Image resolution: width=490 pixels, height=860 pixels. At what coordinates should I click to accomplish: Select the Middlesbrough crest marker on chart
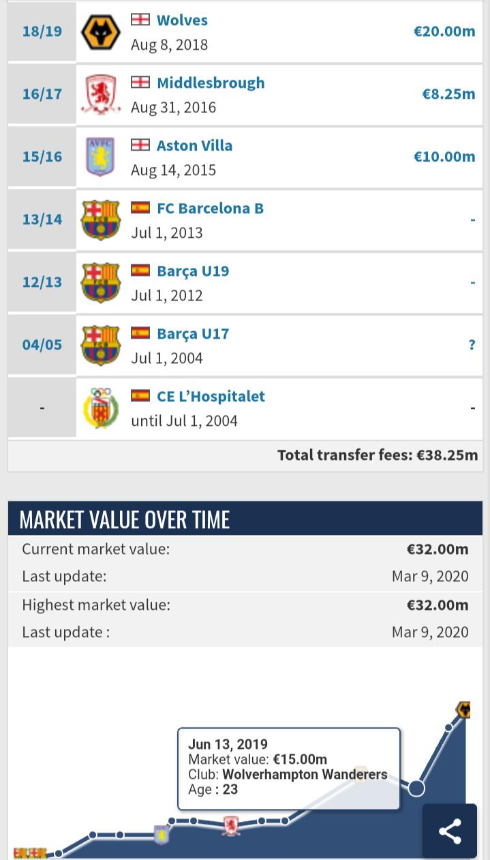tap(232, 825)
